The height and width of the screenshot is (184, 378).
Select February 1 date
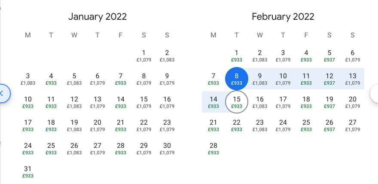236,55
